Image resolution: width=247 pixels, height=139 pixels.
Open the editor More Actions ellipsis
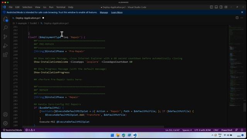[242, 18]
